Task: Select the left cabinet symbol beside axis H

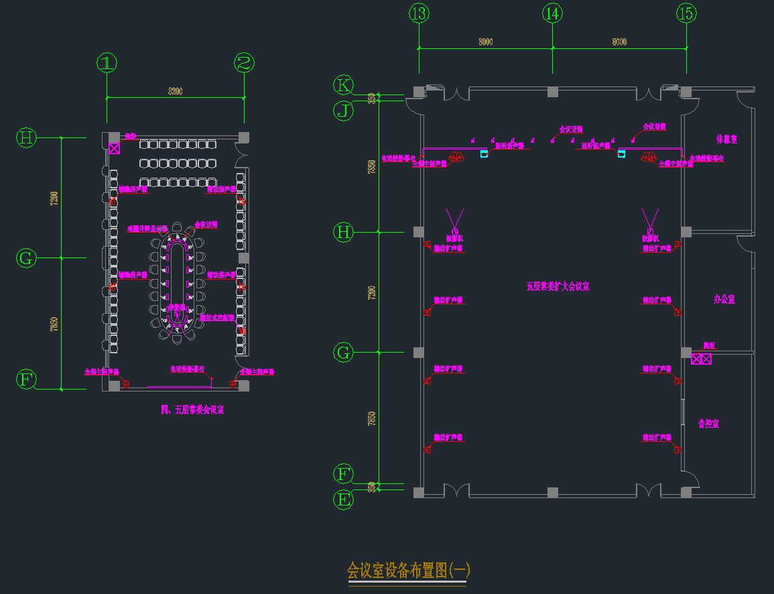Action: (x=115, y=148)
